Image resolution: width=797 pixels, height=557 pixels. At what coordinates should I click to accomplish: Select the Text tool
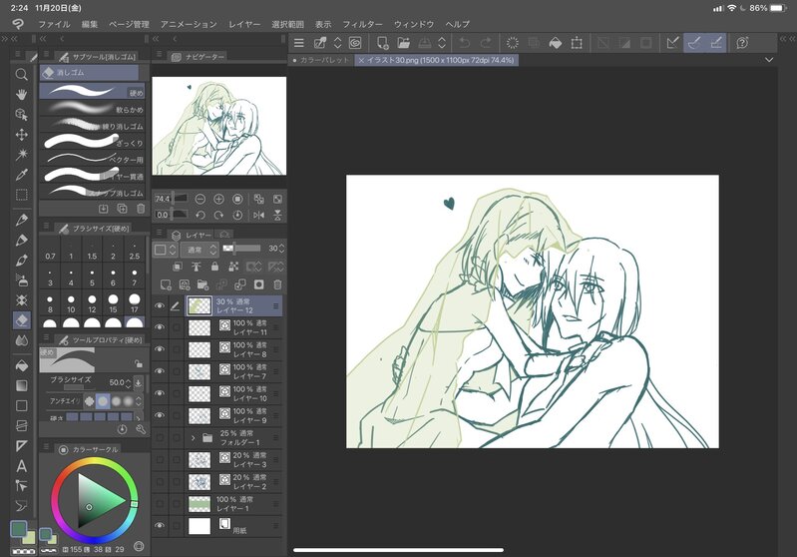coord(21,465)
